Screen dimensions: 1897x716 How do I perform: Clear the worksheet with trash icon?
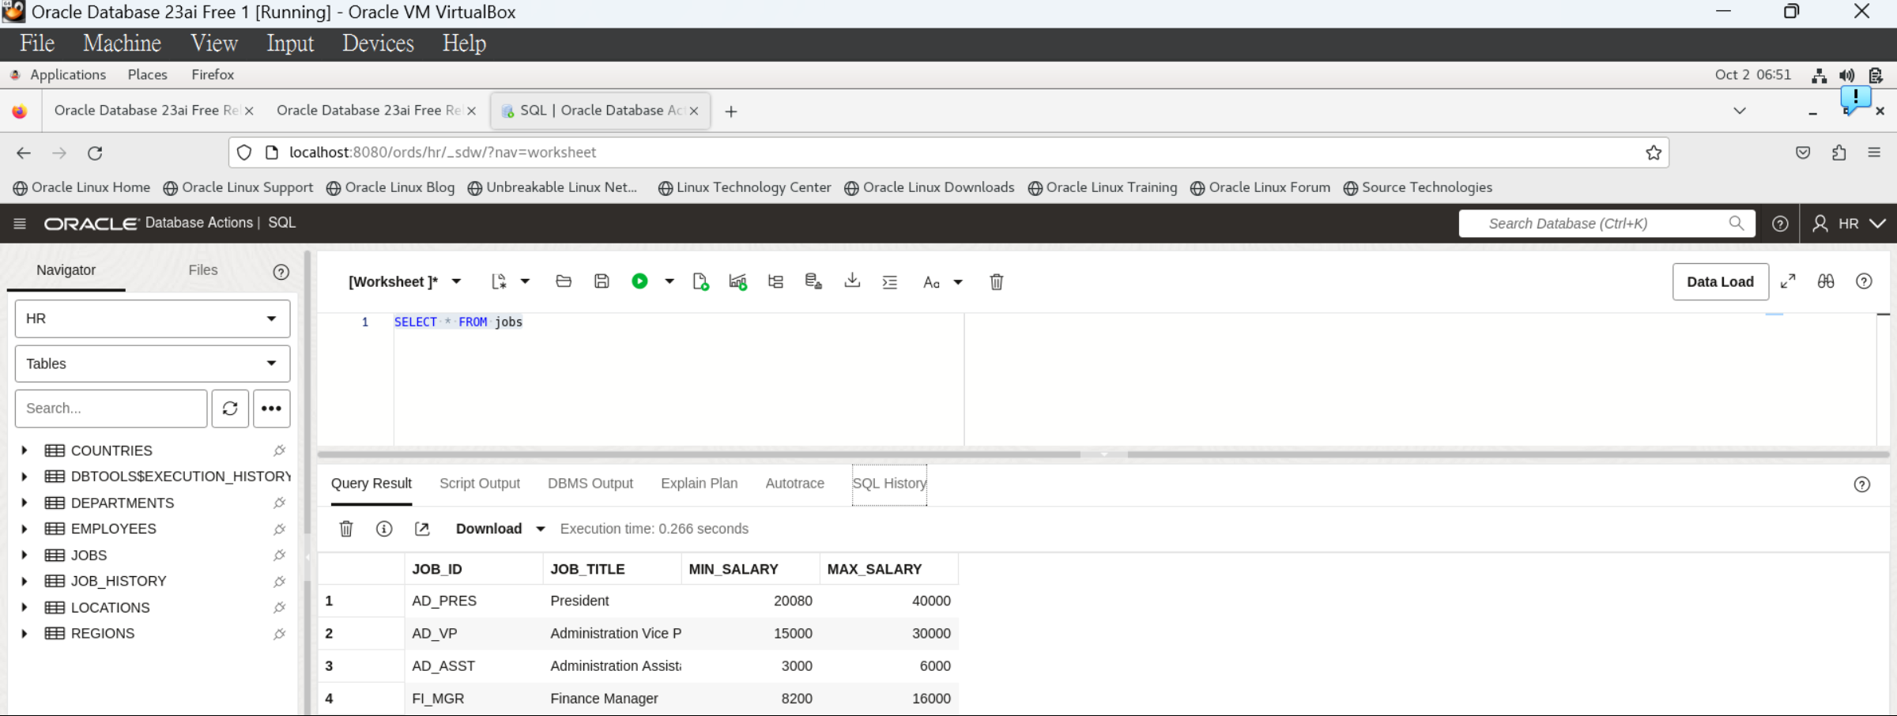coord(997,281)
